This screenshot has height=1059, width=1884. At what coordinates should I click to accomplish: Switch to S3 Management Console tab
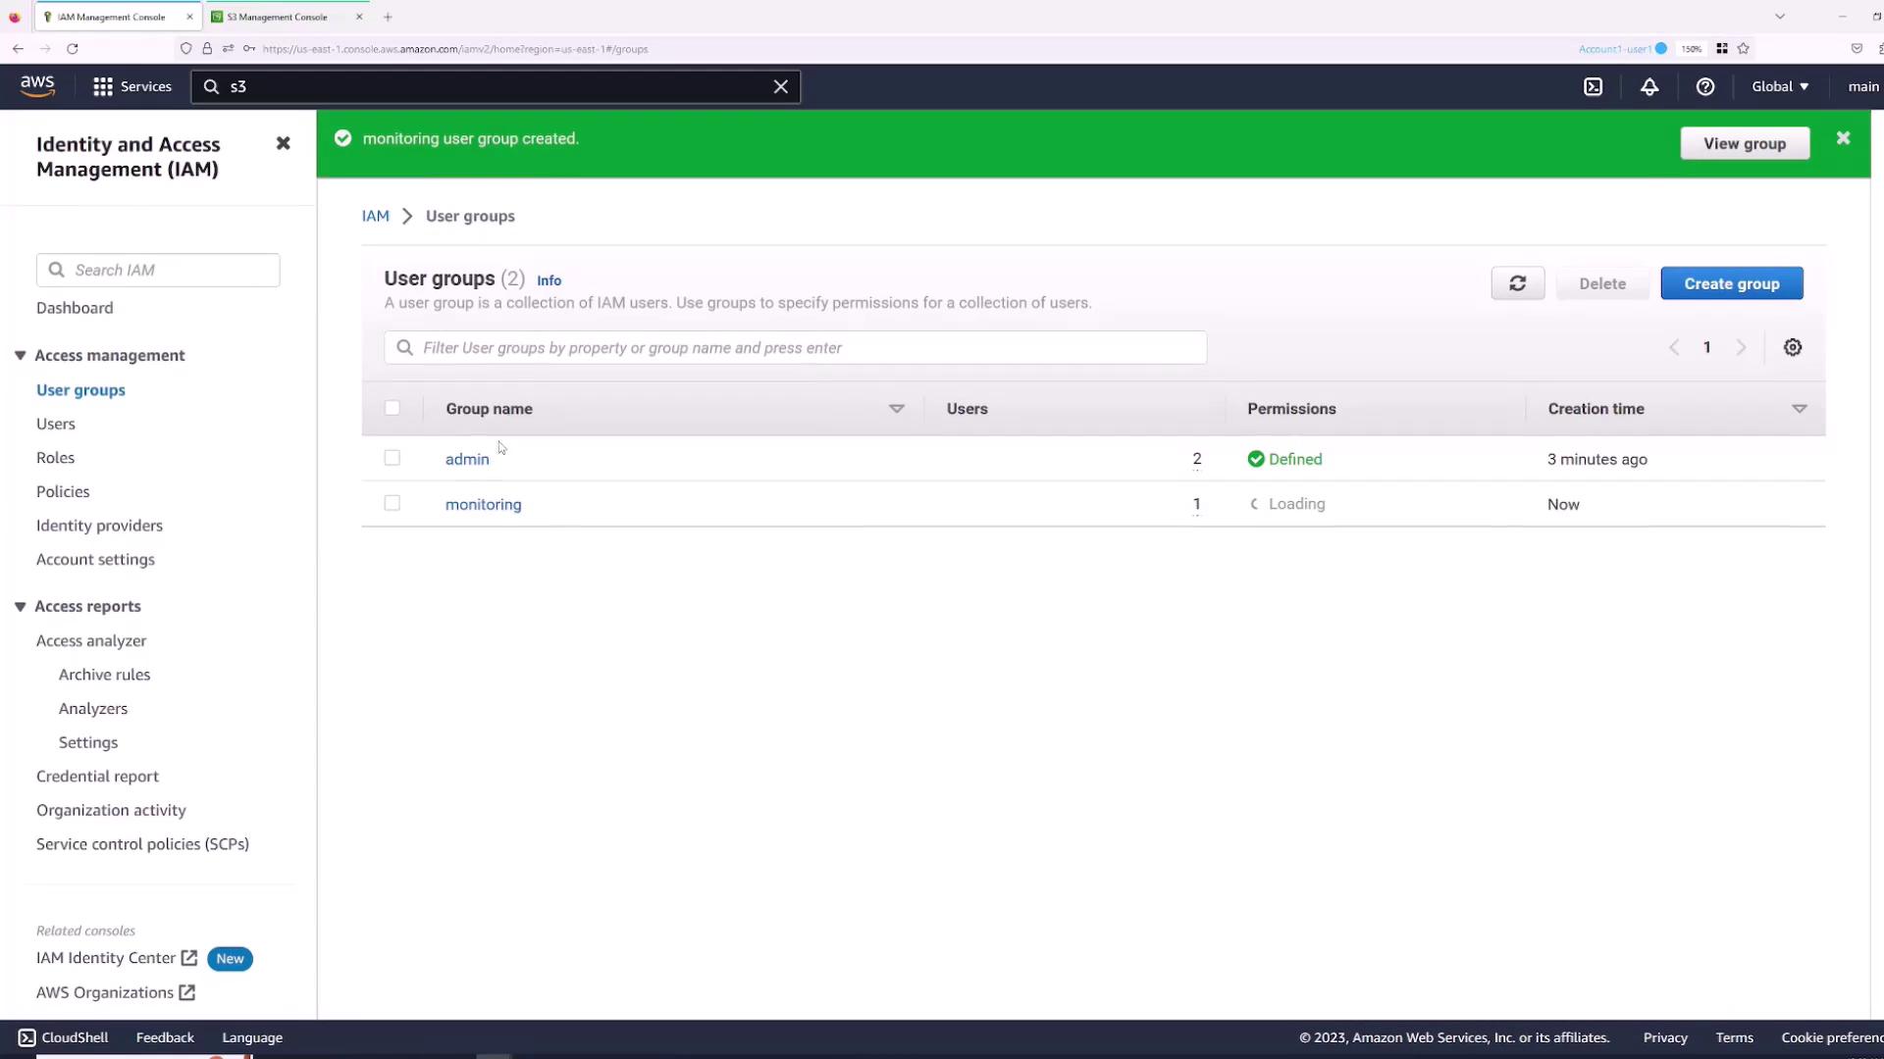(278, 17)
